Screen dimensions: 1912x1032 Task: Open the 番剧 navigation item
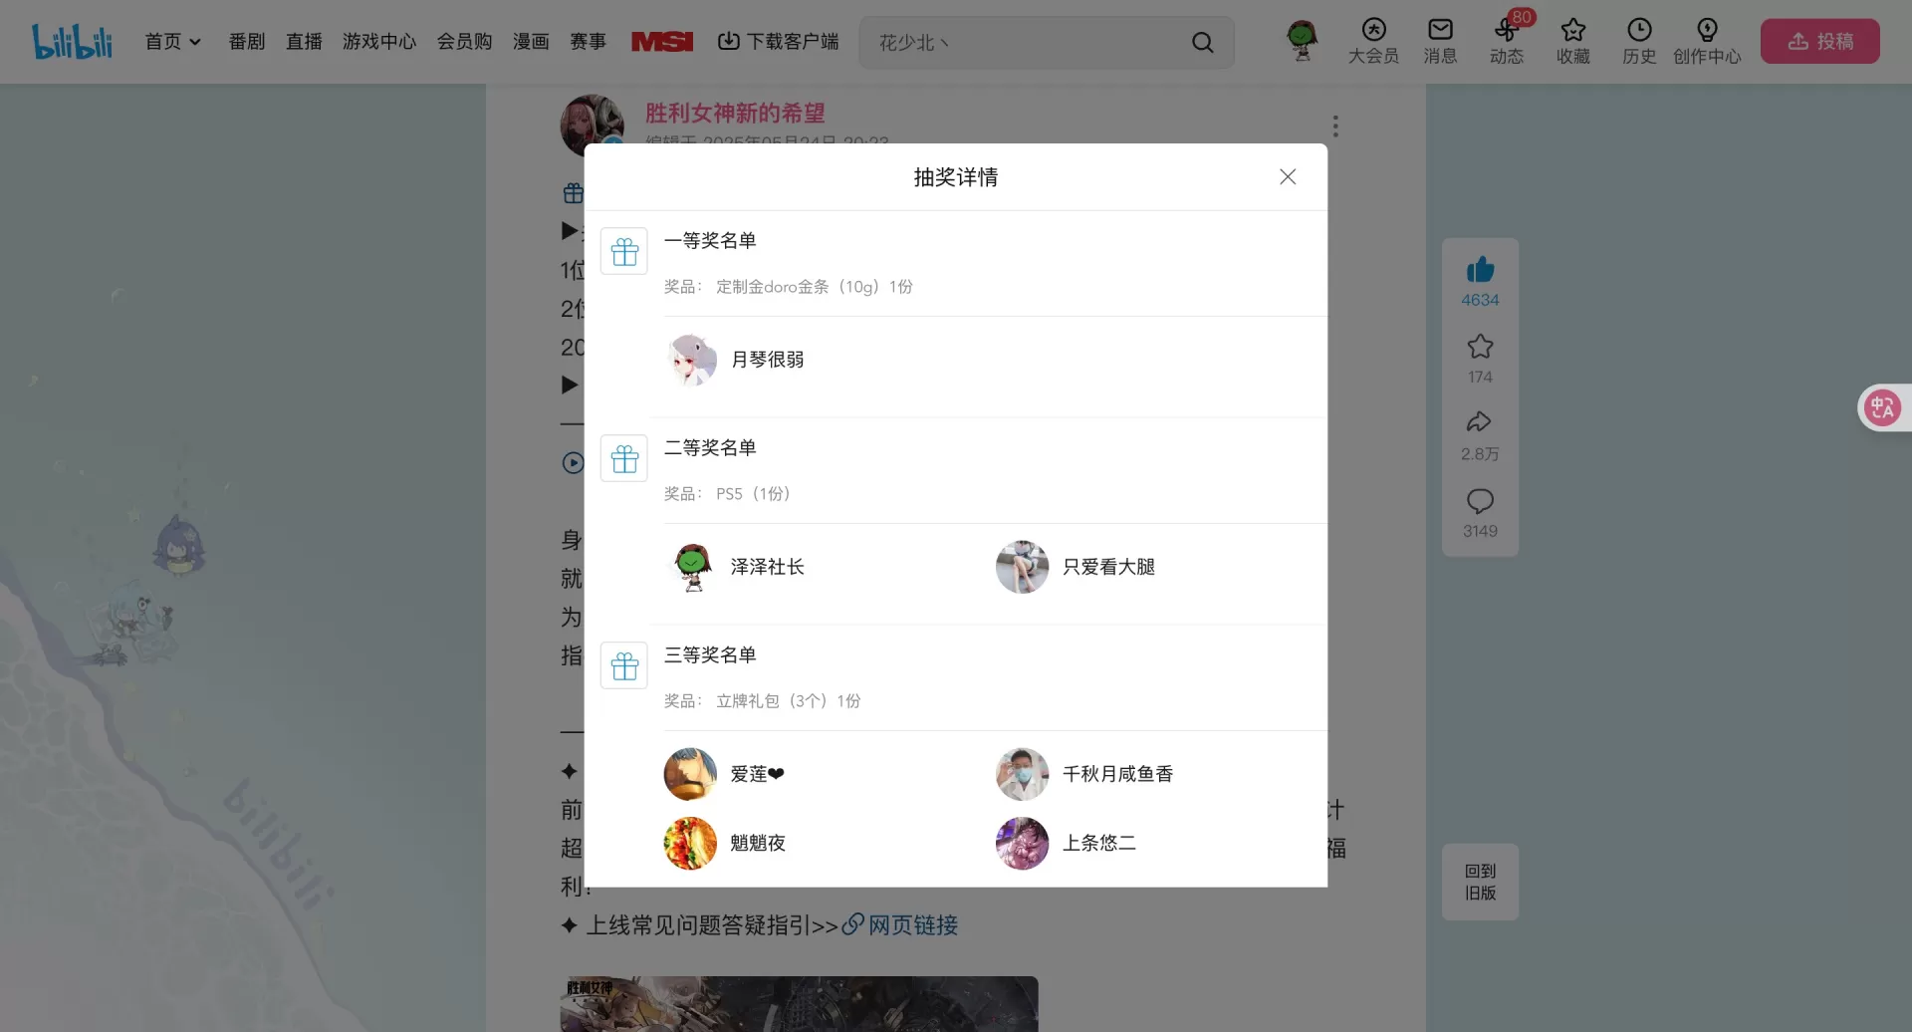point(247,41)
